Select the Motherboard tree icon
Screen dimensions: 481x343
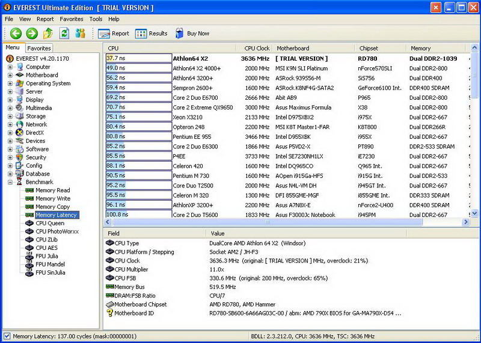[x=20, y=75]
